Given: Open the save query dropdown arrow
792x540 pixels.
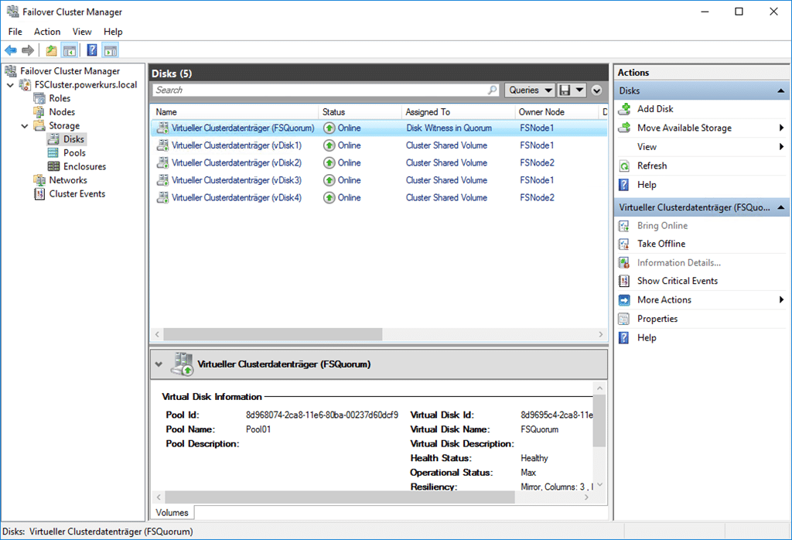Looking at the screenshot, I should pos(580,90).
